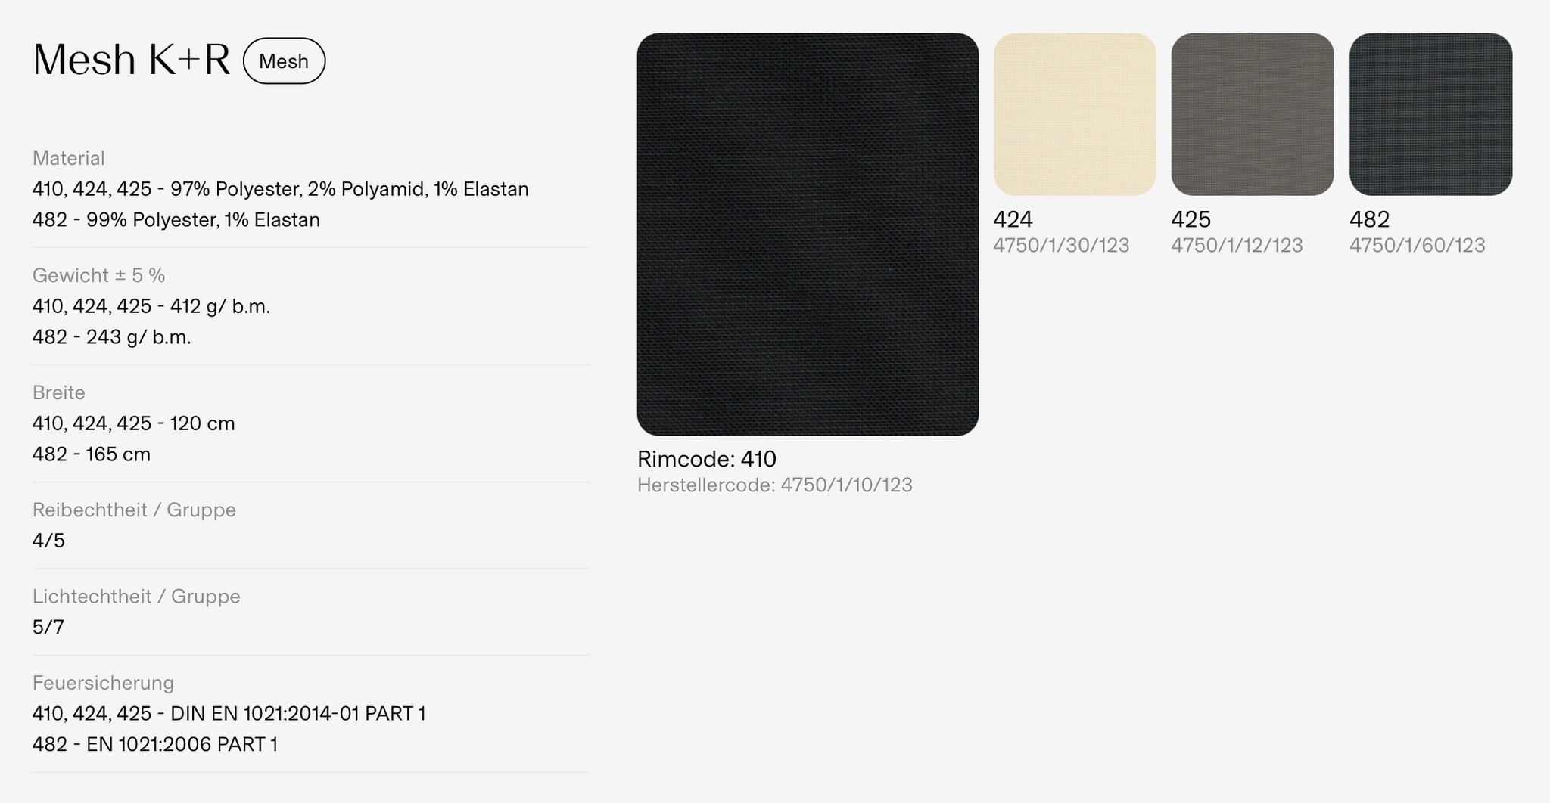This screenshot has width=1550, height=803.
Task: Click the 482 color code label
Action: (1370, 219)
